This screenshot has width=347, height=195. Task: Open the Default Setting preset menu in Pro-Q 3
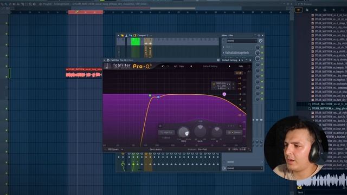tap(210, 66)
